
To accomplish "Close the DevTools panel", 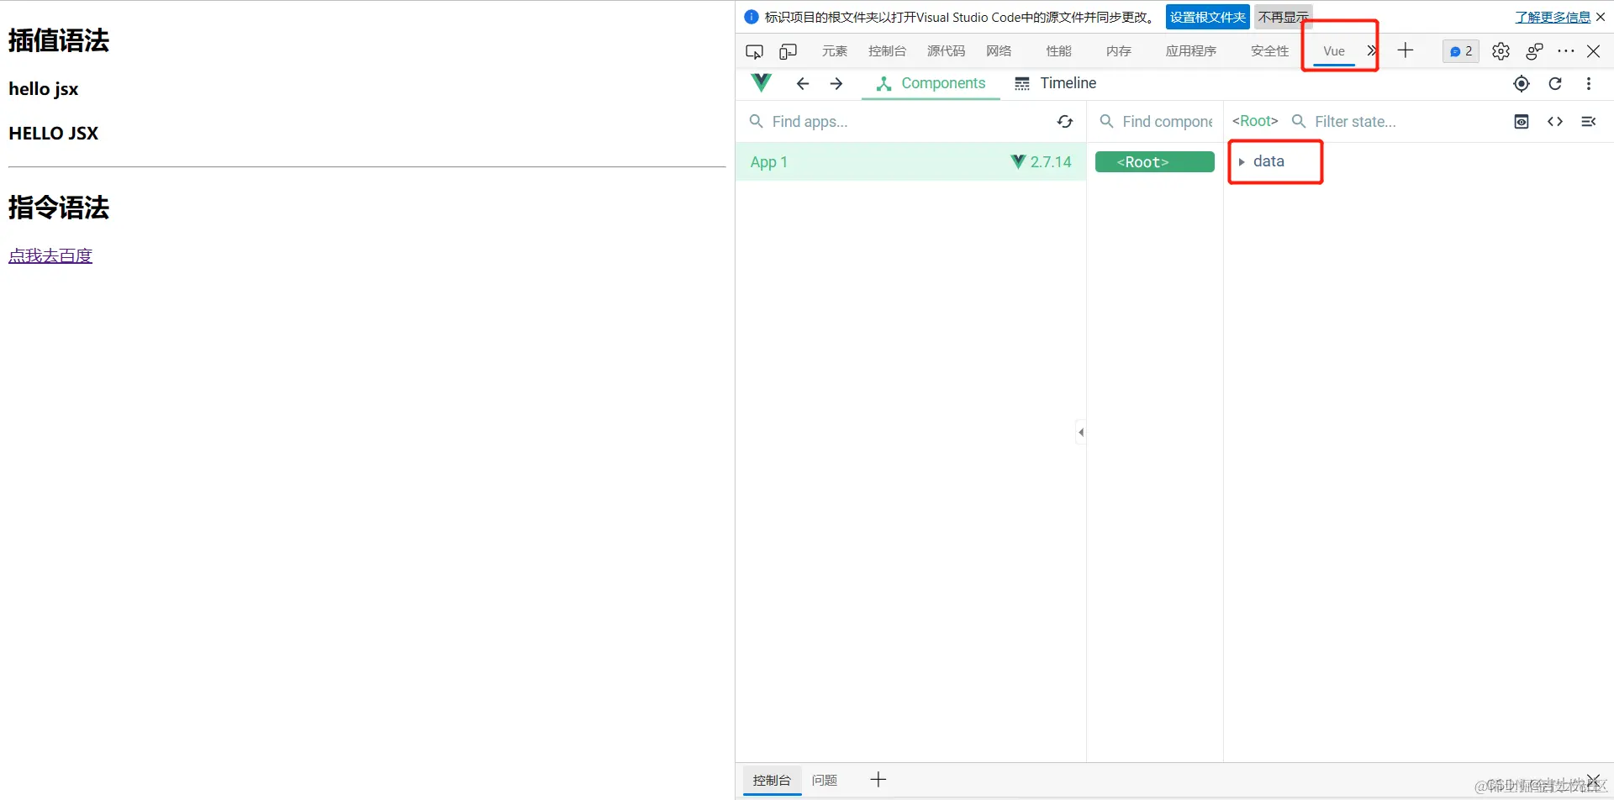I will click(x=1593, y=51).
